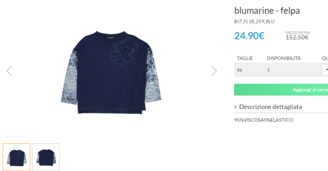This screenshot has height=171, width=328.
Task: Choose size 6a in the sizes table
Action: (x=239, y=70)
